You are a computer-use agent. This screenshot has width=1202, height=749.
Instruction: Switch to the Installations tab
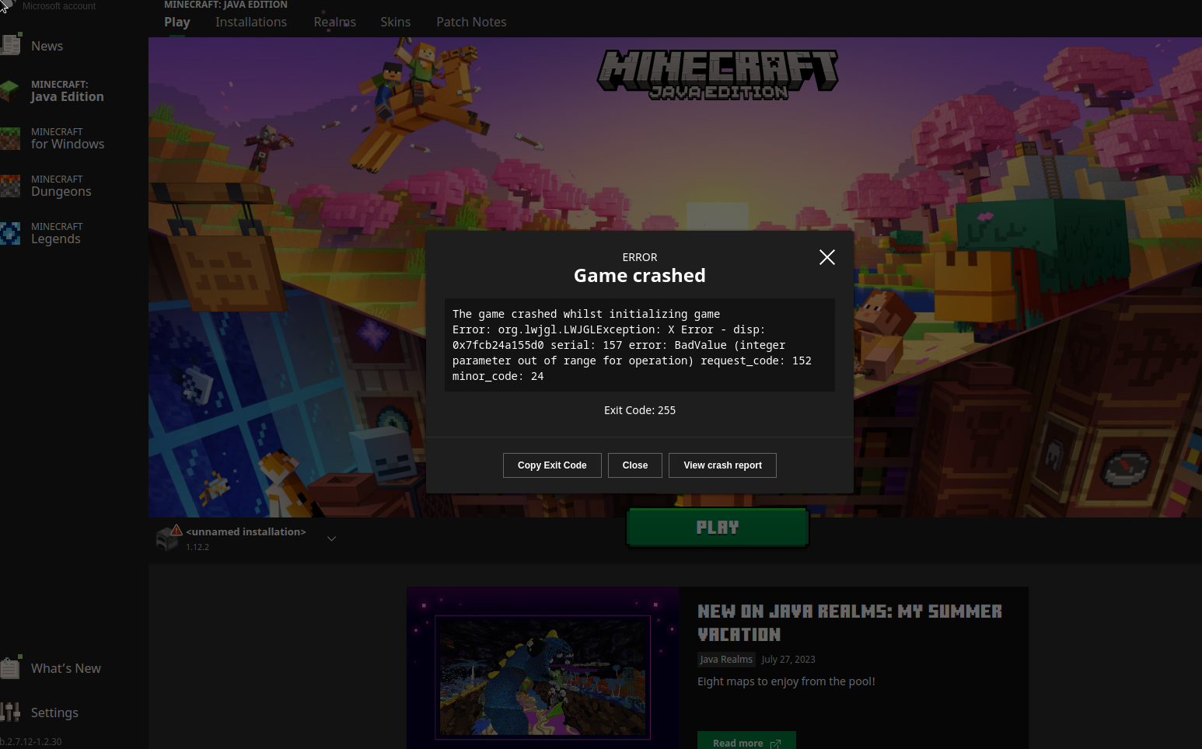[251, 22]
